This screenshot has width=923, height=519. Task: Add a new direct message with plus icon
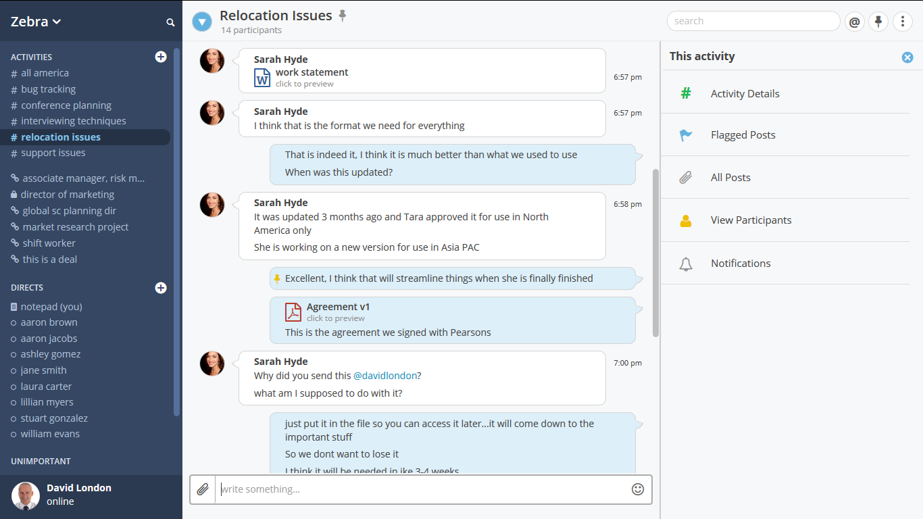point(161,288)
